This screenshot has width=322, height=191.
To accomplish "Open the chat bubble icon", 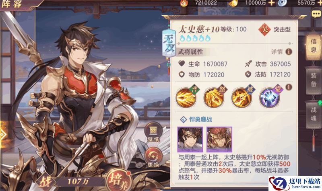I will [x=316, y=14].
